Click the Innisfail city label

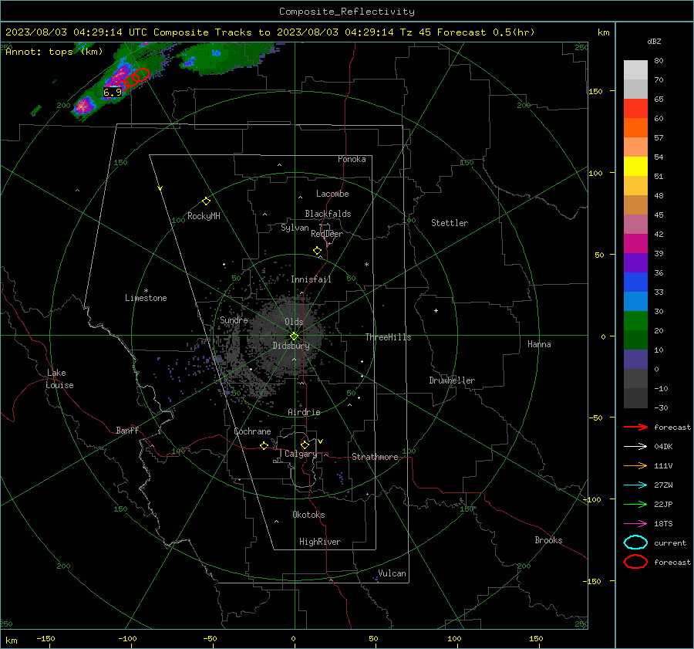[x=311, y=279]
